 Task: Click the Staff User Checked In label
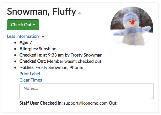point(41,103)
